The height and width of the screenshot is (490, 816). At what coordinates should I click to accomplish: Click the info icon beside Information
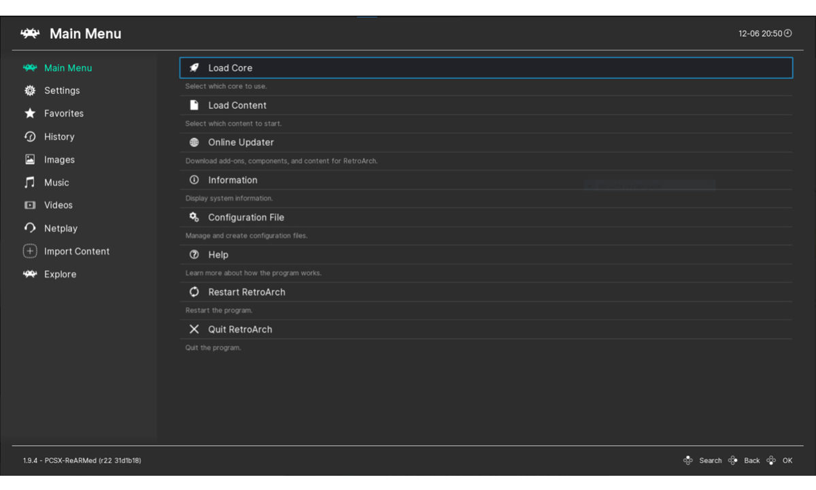194,180
